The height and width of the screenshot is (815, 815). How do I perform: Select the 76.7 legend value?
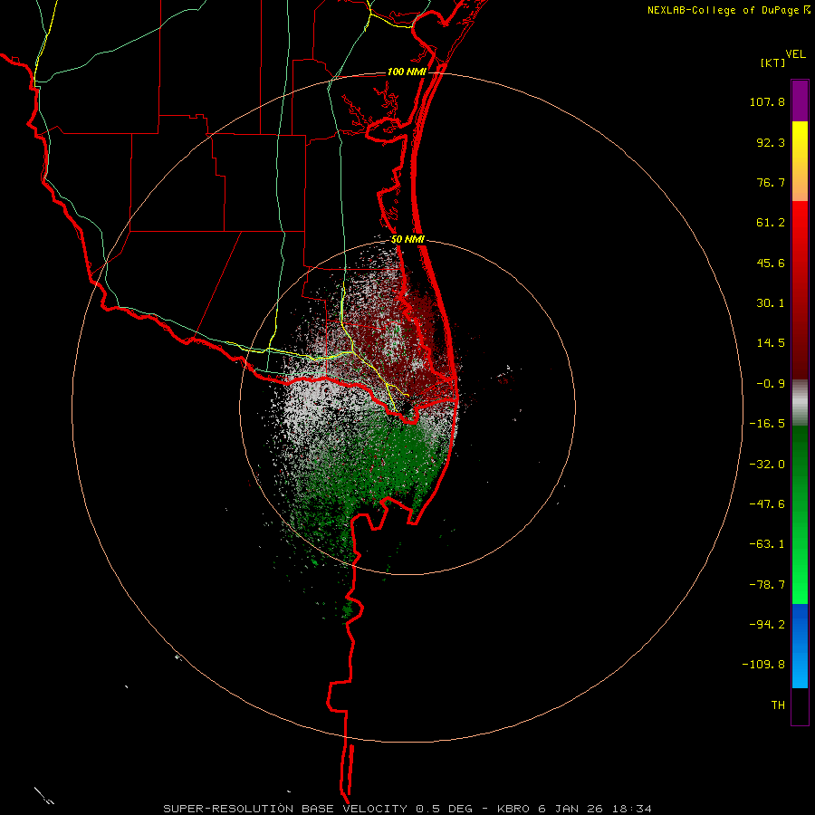click(x=771, y=182)
